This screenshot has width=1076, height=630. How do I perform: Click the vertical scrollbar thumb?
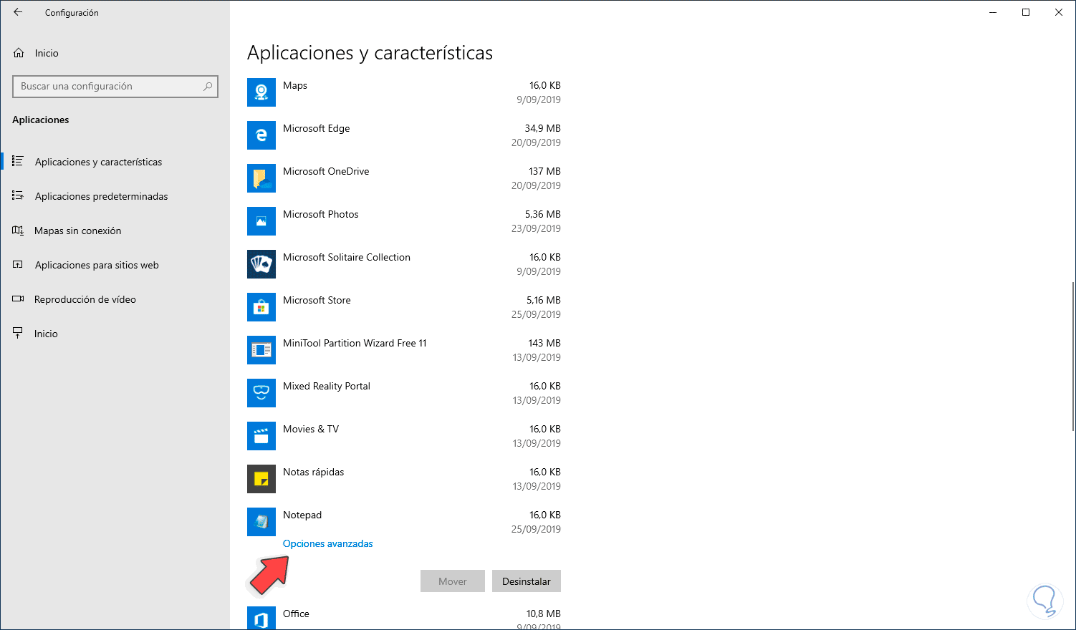[x=1072, y=357]
